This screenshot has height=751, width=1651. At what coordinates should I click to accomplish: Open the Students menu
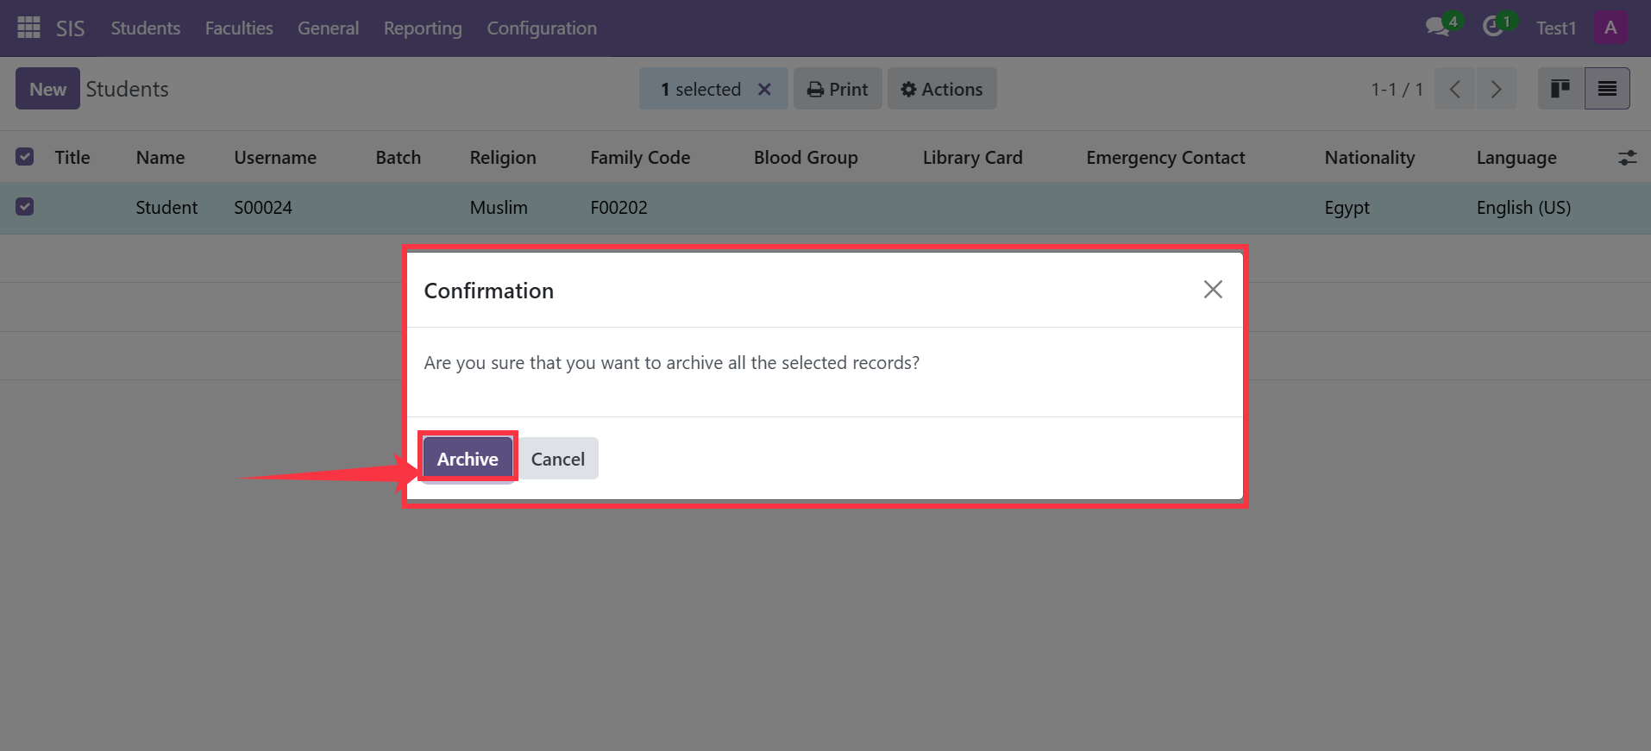pyautogui.click(x=146, y=28)
